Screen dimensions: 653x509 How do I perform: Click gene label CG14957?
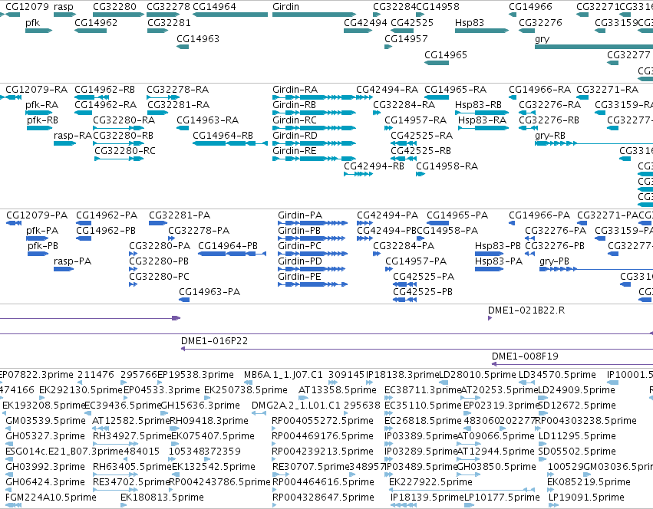[406, 38]
